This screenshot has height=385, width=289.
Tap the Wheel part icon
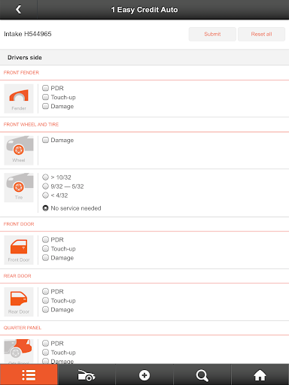[x=19, y=150]
